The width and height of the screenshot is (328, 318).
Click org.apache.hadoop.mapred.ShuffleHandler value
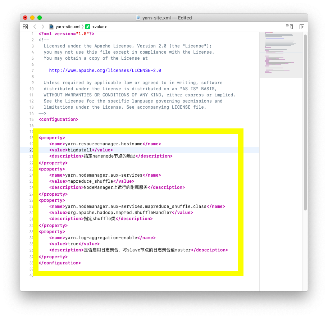(120, 213)
